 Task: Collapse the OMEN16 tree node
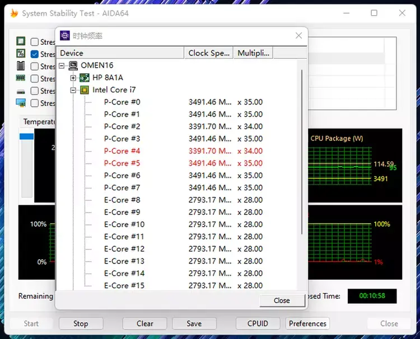[x=62, y=65]
